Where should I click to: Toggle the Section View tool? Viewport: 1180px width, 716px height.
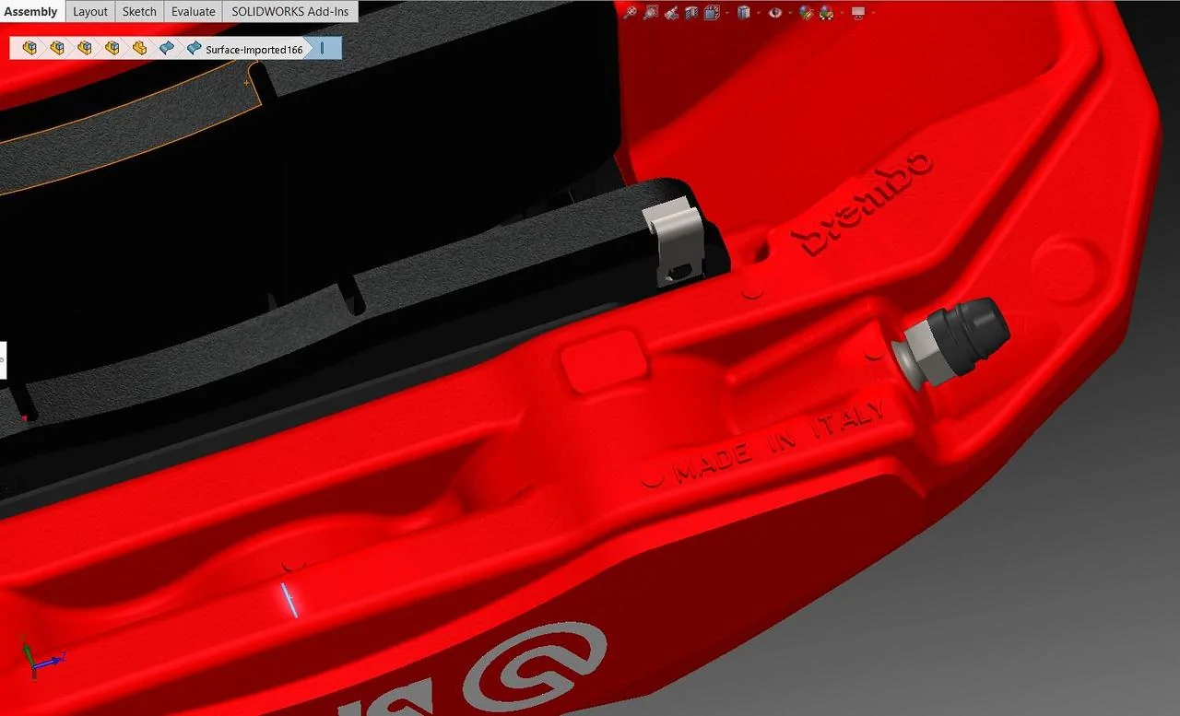click(x=691, y=13)
